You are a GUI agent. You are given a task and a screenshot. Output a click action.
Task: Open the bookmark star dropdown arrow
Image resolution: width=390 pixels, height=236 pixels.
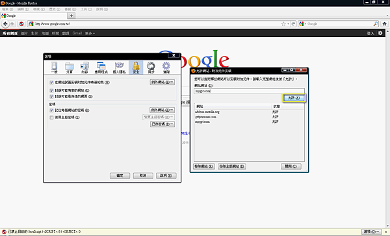click(x=288, y=24)
